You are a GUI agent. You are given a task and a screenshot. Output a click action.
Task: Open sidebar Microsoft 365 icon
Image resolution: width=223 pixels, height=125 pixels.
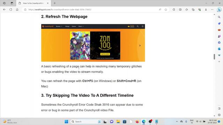(x=219, y=42)
